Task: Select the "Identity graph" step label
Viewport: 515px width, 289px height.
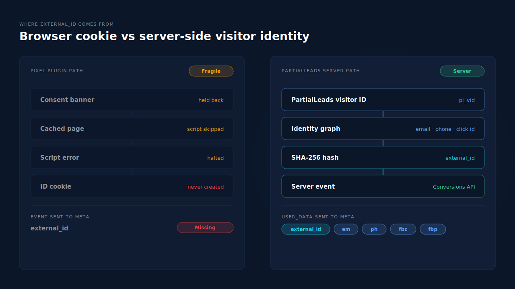Action: coord(316,129)
